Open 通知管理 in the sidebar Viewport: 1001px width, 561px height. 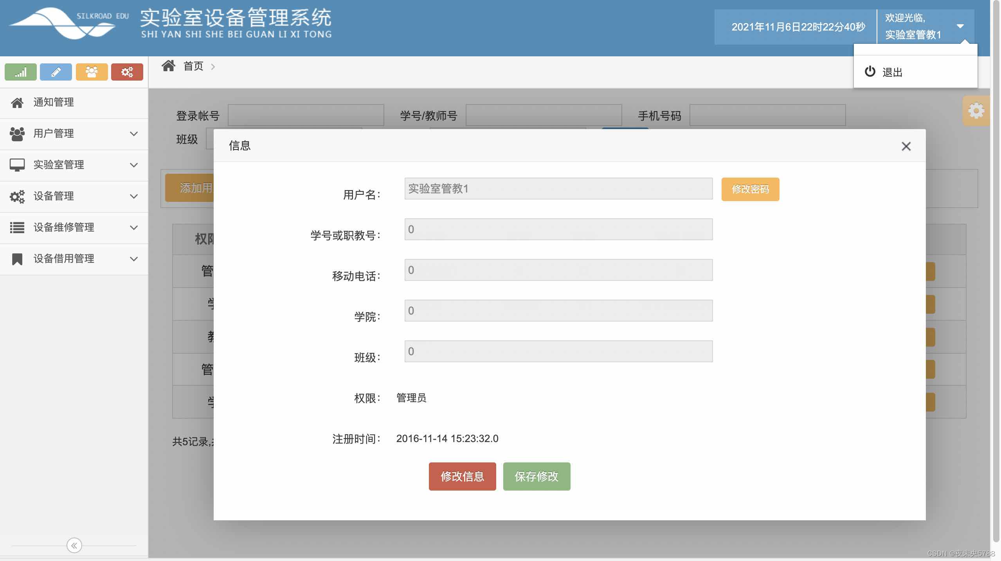54,102
